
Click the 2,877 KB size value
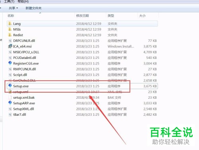(x=150, y=75)
